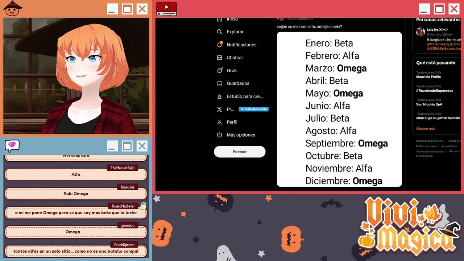Minimize the webcam window
Image resolution: width=464 pixels, height=261 pixels.
[112, 9]
